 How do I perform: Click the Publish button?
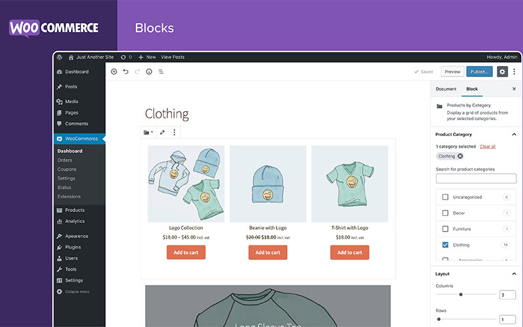click(479, 71)
